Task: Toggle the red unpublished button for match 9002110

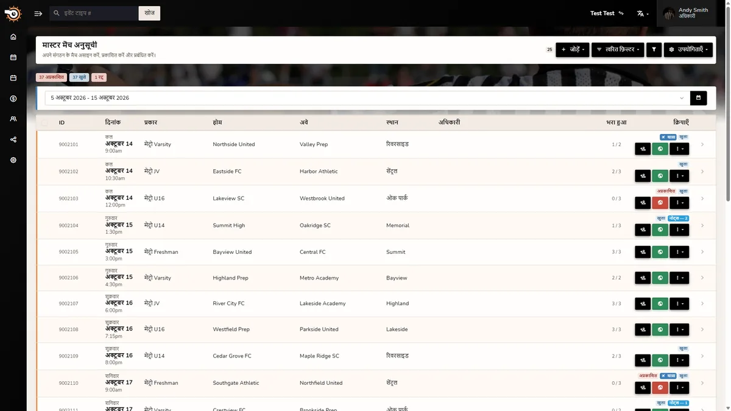Action: tap(660, 387)
